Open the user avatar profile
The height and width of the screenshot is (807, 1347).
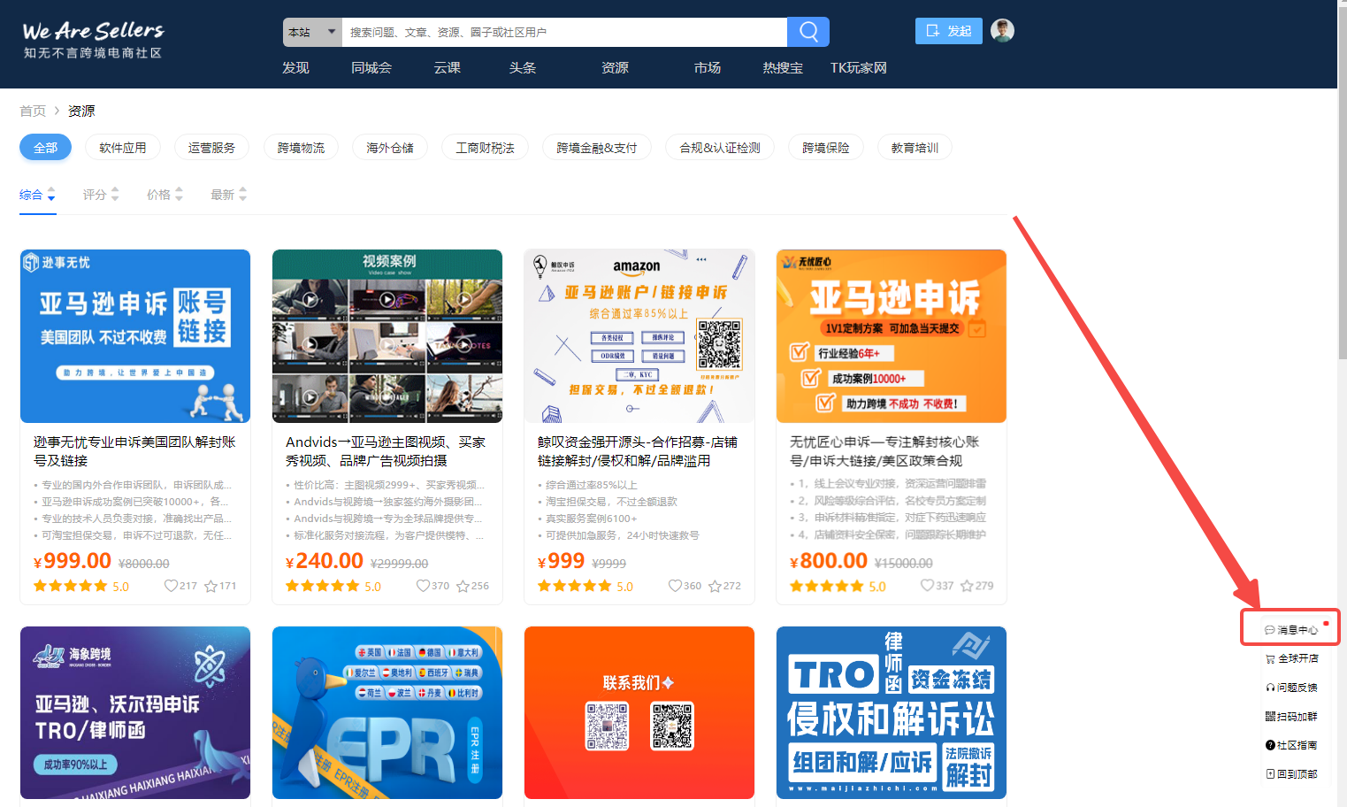coord(1002,31)
